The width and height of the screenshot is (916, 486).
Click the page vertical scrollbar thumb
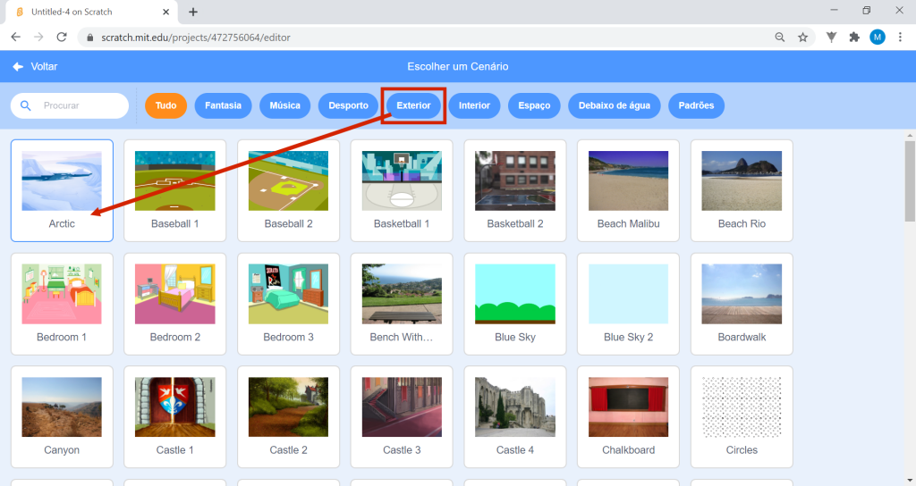point(910,180)
